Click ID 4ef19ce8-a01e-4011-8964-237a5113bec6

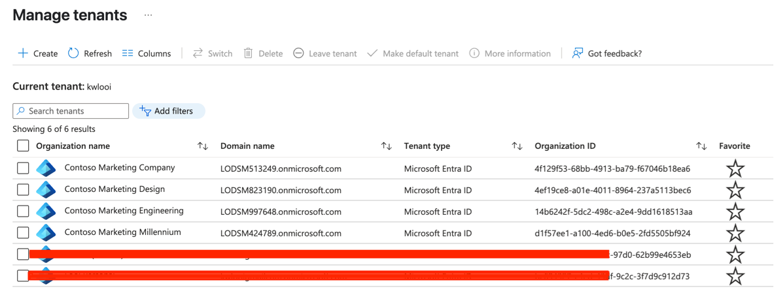(x=612, y=191)
